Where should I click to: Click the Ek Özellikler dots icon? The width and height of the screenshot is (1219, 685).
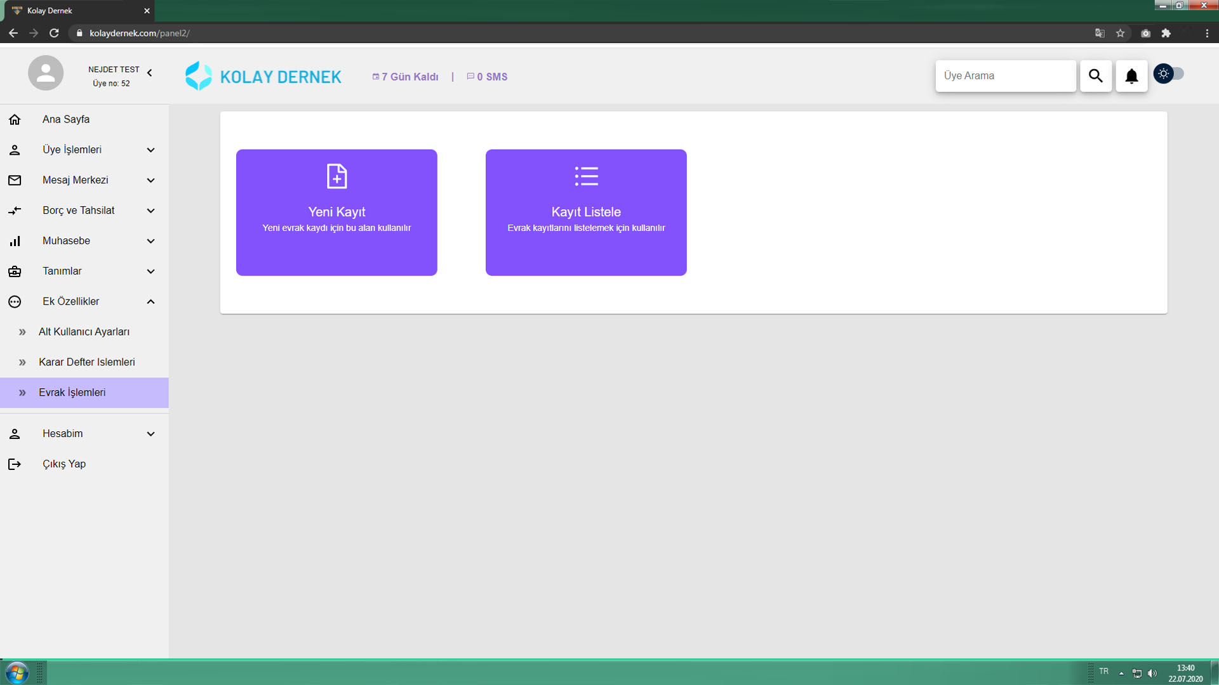[x=15, y=302]
